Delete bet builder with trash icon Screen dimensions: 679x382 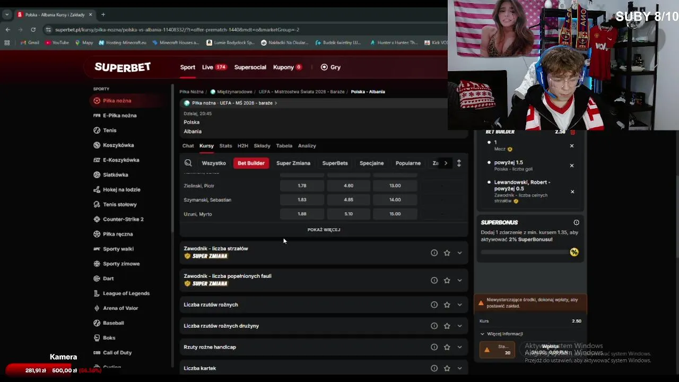click(572, 132)
